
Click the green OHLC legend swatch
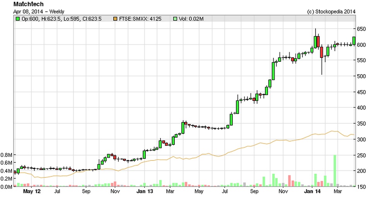17,19
